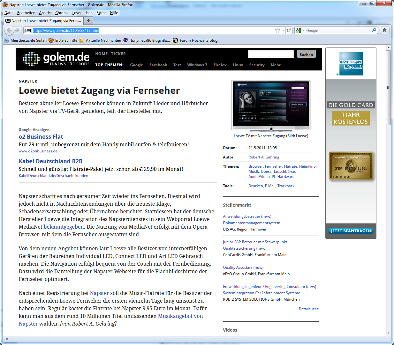Open the Datei menu
This screenshot has width=394, height=345.
[9, 13]
